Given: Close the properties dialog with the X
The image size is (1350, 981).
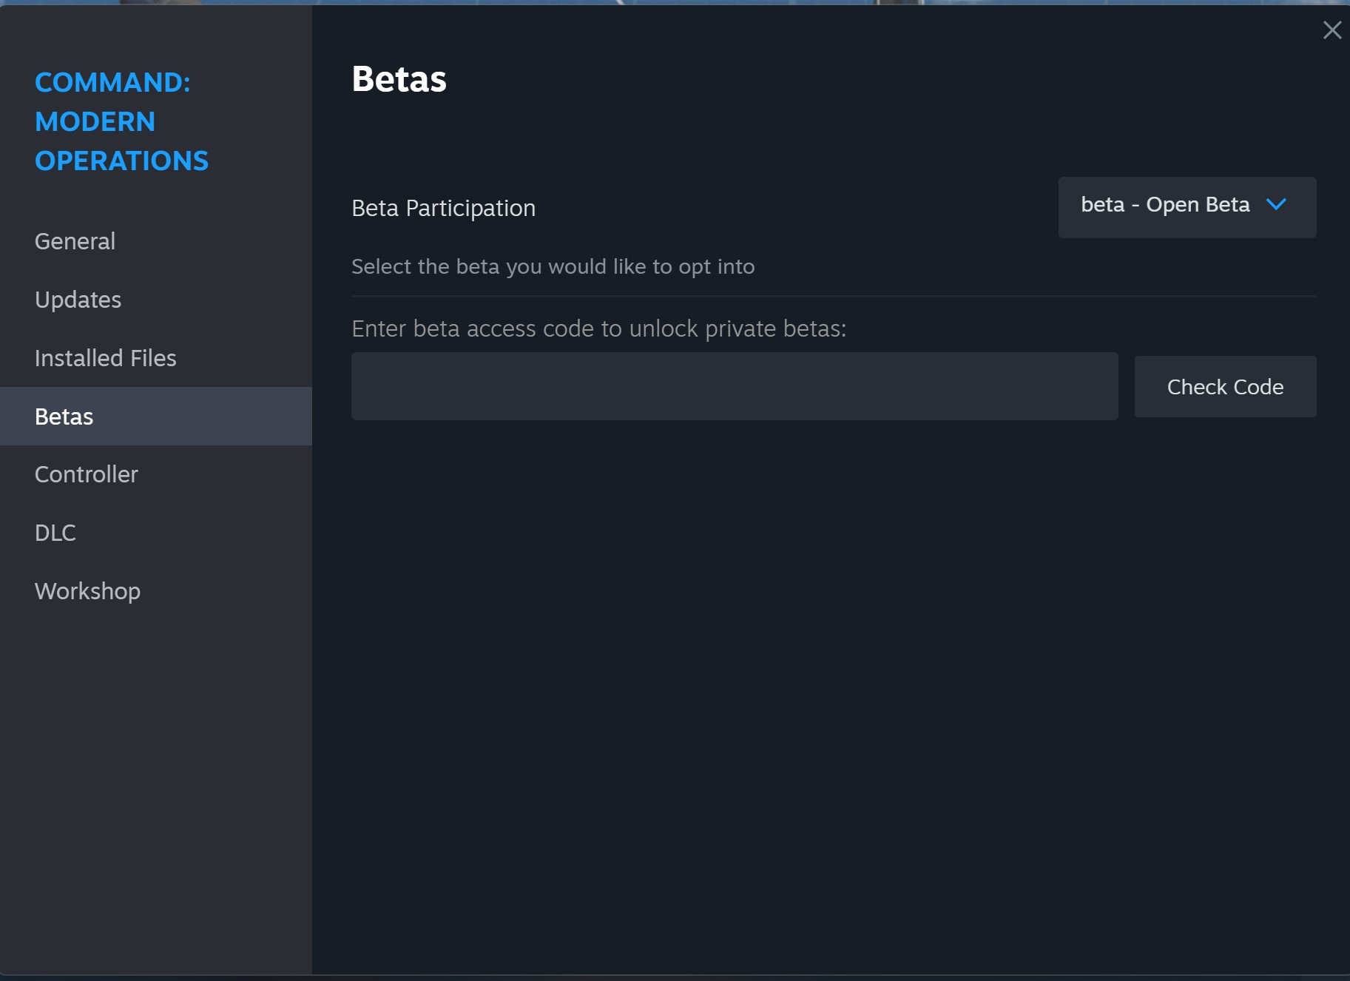Looking at the screenshot, I should pos(1332,30).
